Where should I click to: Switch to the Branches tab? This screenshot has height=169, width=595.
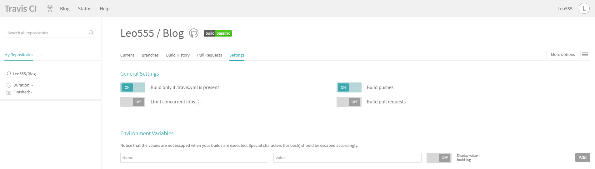coord(150,55)
